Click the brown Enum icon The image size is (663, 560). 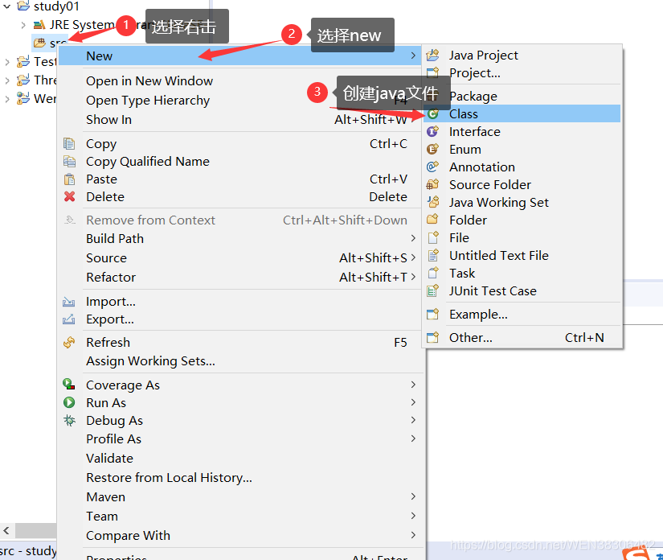tap(432, 150)
